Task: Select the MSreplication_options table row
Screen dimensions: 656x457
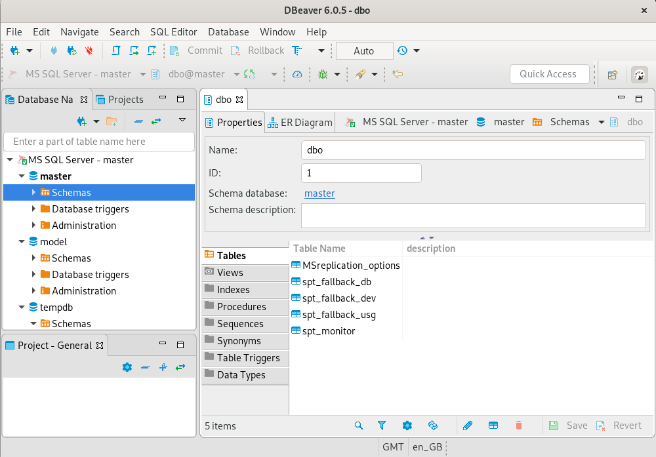Action: tap(346, 265)
